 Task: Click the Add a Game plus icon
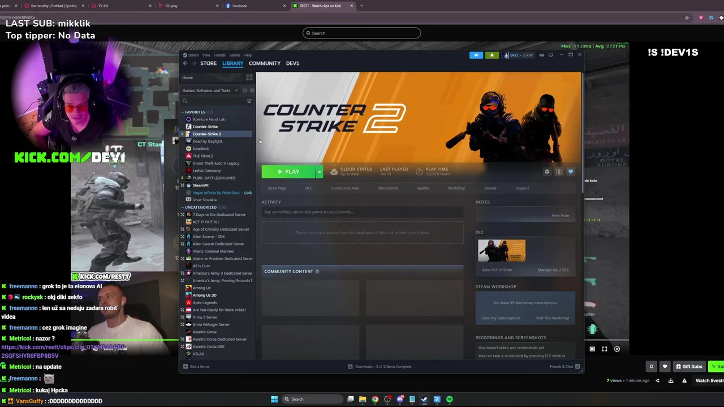[x=184, y=366]
